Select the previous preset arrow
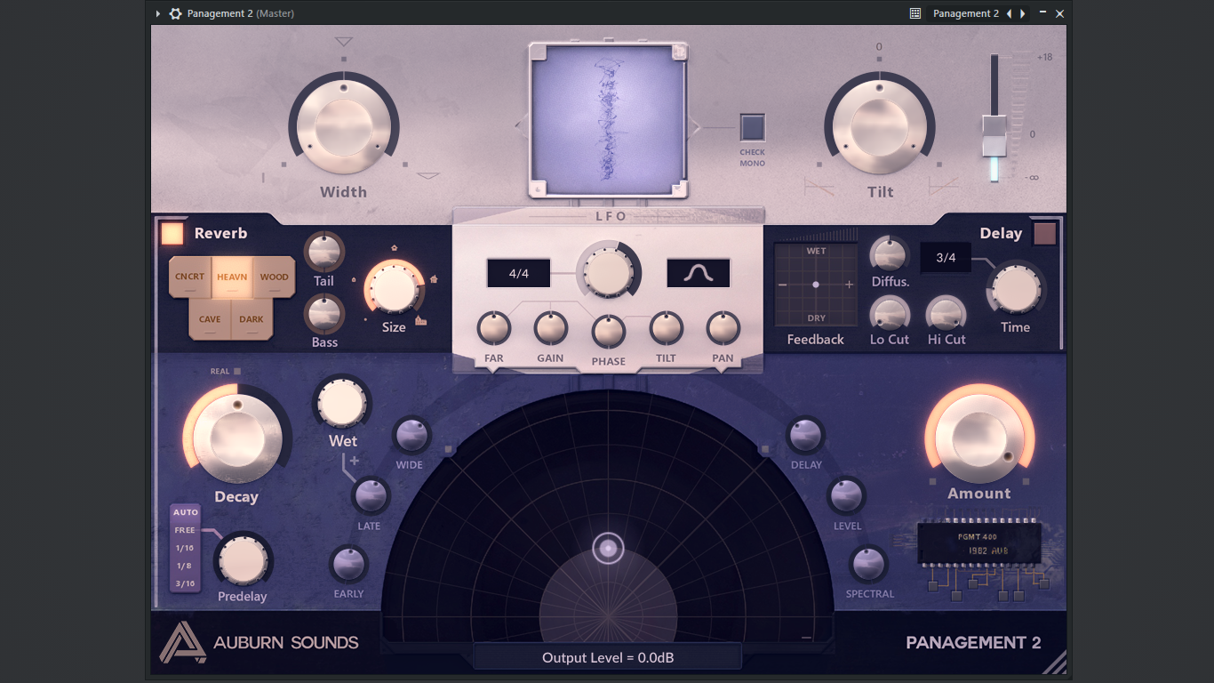 coord(1009,13)
